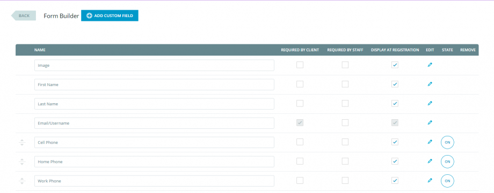This screenshot has height=193, width=494.
Task: Uncheck Display at Registration for First Name
Action: point(395,84)
